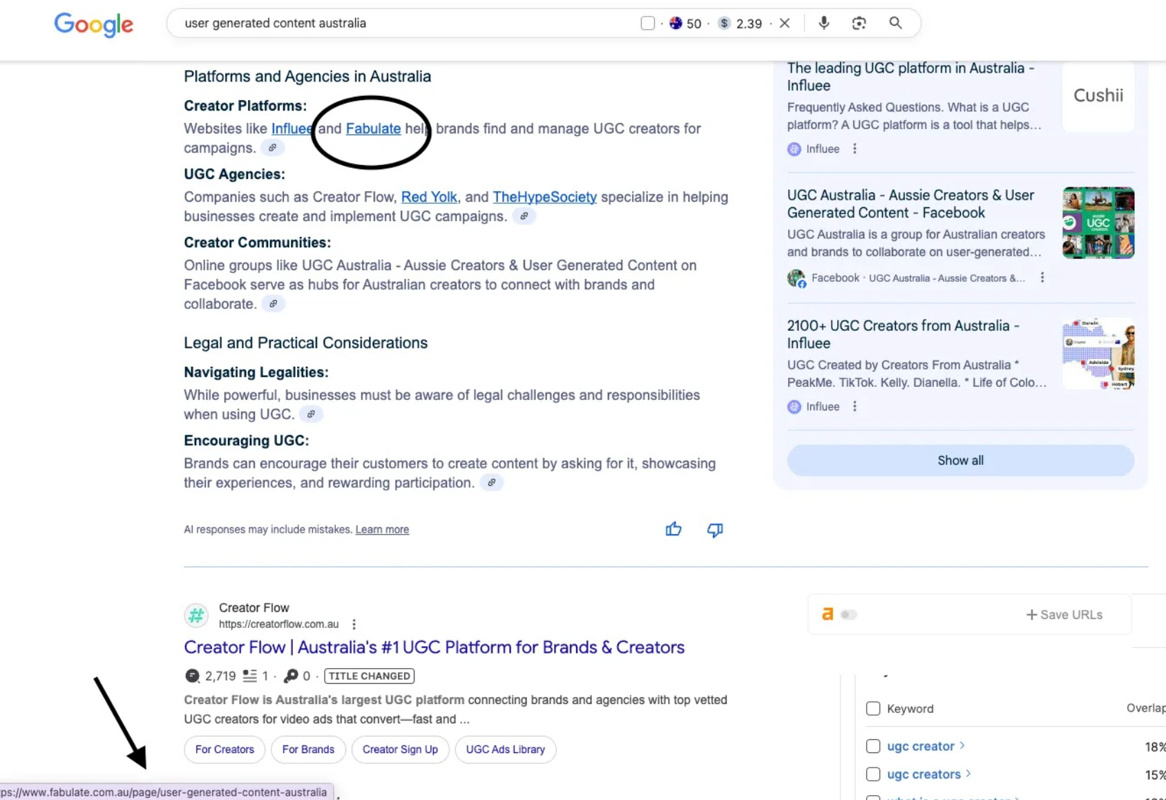Check the 'ugc creator' keyword checkbox
This screenshot has width=1166, height=800.
pos(873,746)
